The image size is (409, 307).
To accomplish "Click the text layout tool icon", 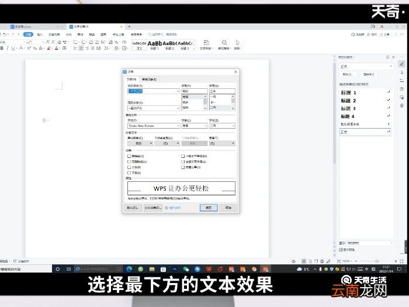I will click(x=206, y=44).
